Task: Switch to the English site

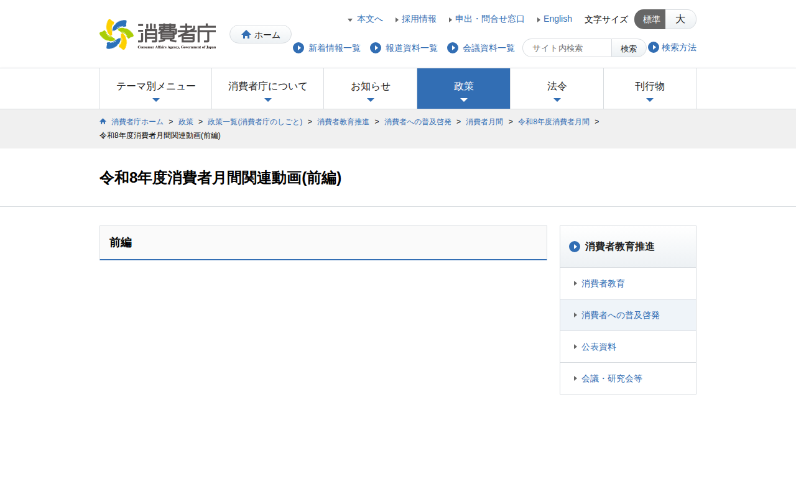Action: pos(558,19)
